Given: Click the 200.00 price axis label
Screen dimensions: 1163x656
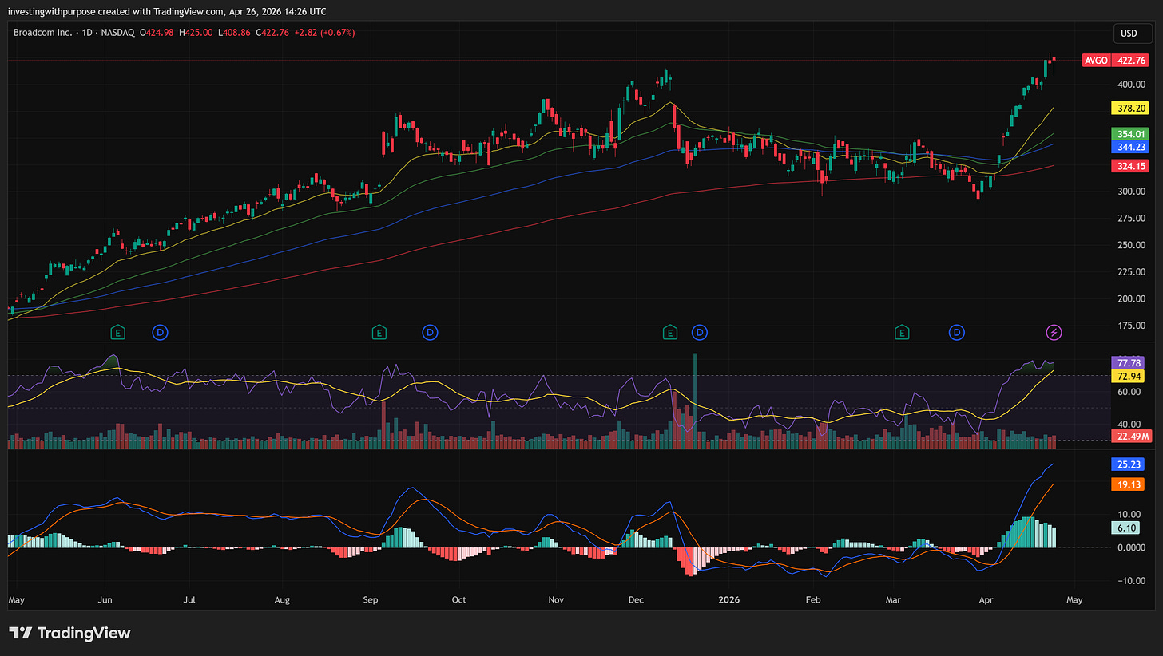Looking at the screenshot, I should 1131,299.
